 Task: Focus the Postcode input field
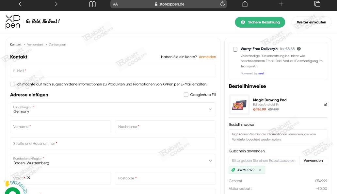pyautogui.click(x=166, y=178)
